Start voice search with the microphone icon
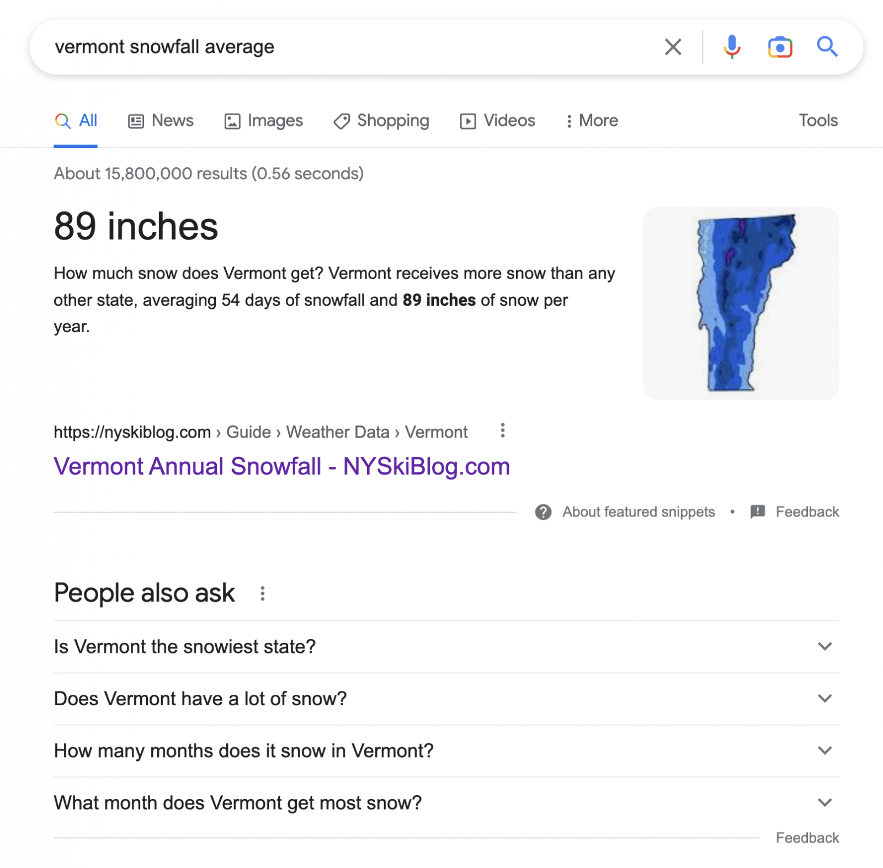Image resolution: width=883 pixels, height=868 pixels. tap(732, 47)
